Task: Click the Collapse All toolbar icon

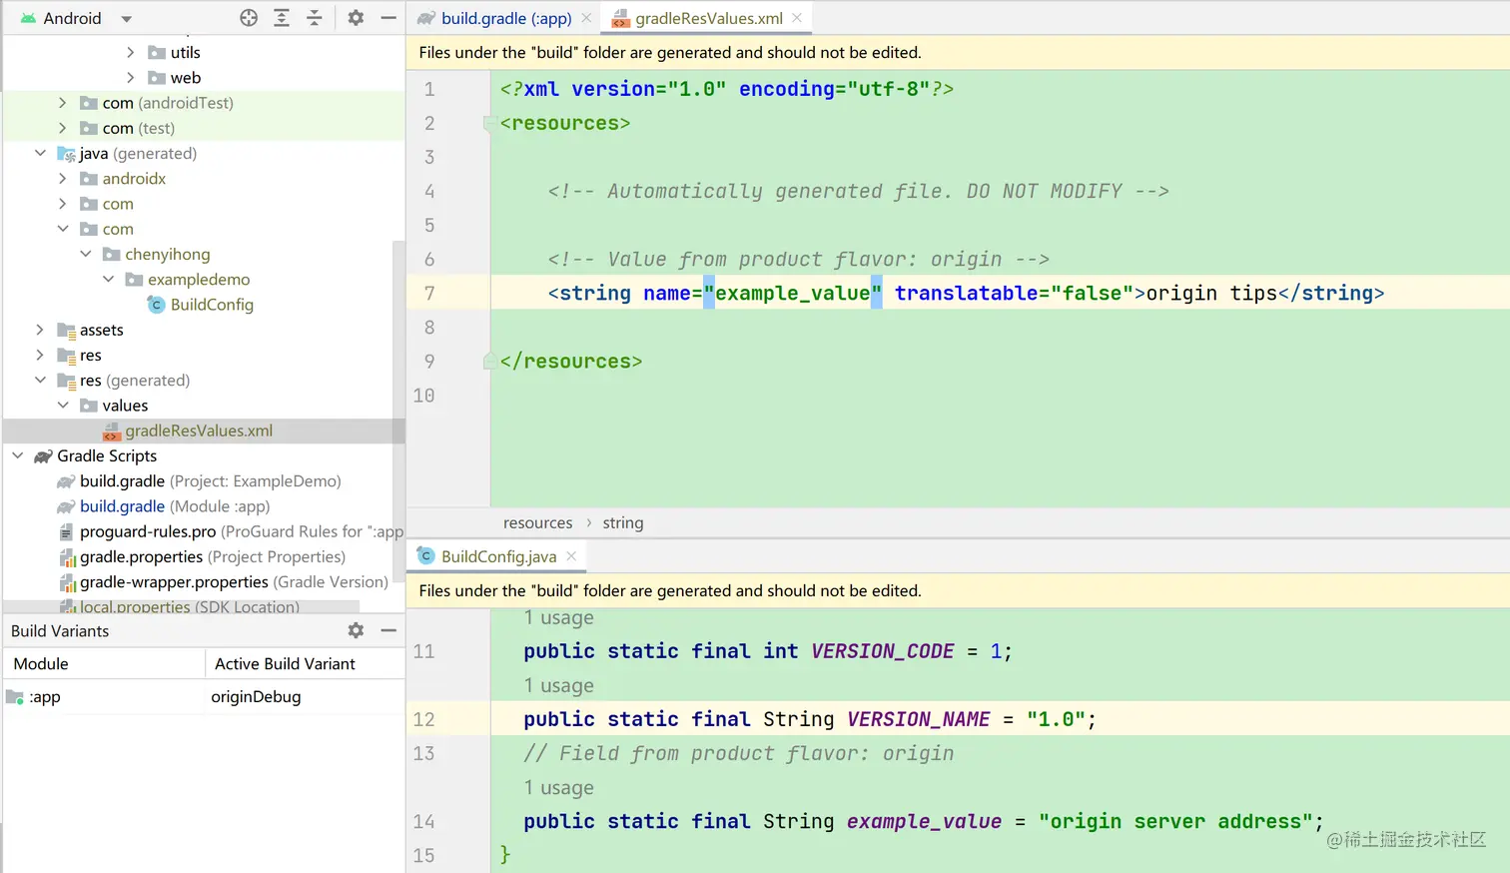Action: pos(314,18)
